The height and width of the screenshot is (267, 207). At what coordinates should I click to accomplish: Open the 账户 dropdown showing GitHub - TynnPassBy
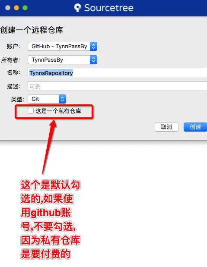click(x=63, y=46)
